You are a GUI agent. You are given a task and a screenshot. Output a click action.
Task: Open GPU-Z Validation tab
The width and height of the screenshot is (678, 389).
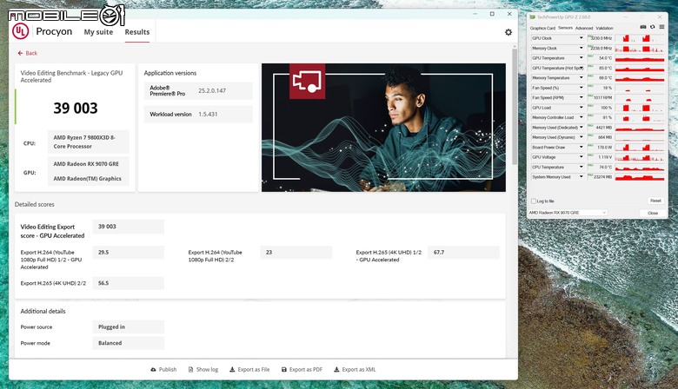tap(604, 28)
